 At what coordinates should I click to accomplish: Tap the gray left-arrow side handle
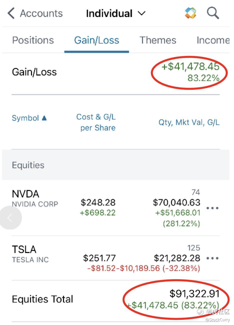10,218
